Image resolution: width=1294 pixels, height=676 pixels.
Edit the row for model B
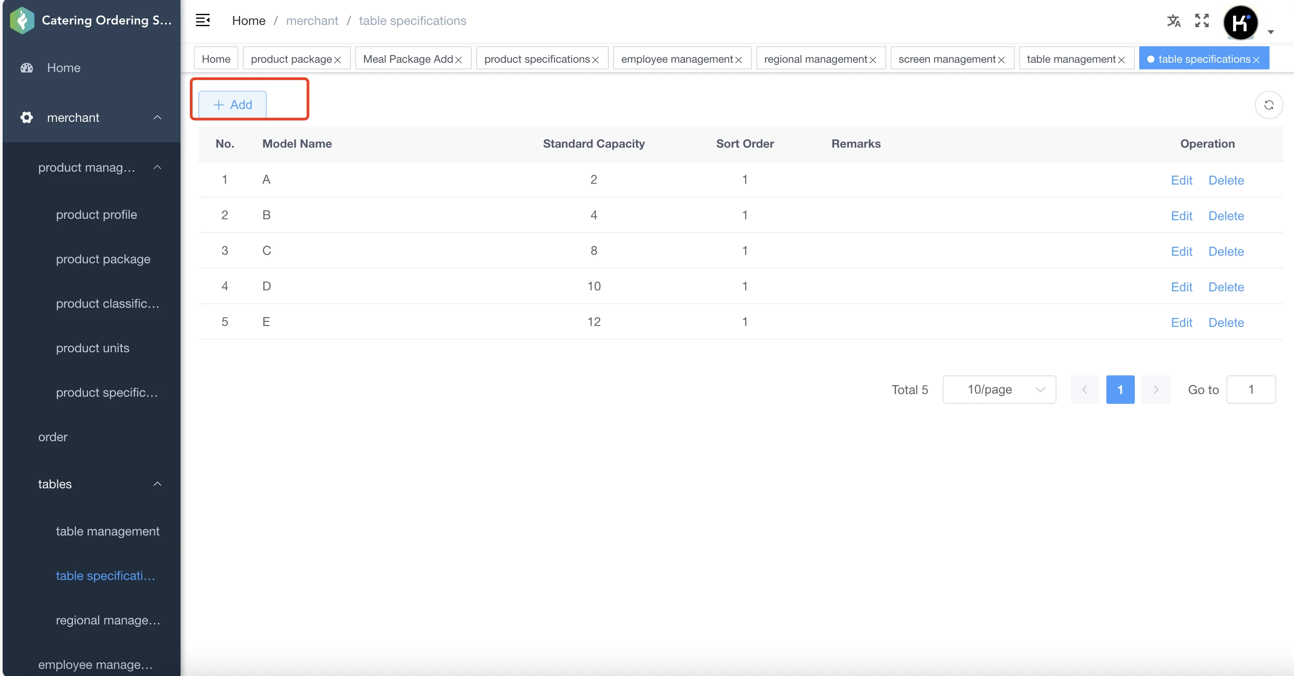(1181, 216)
